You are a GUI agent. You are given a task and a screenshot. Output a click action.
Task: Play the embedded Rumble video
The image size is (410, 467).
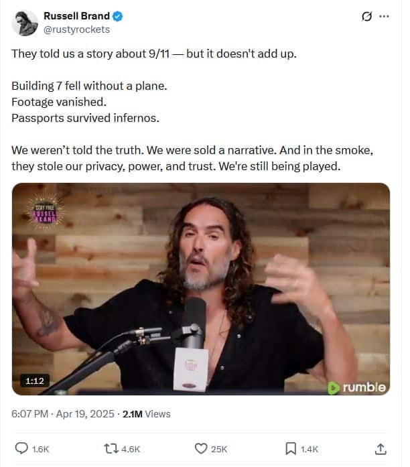[x=200, y=289]
